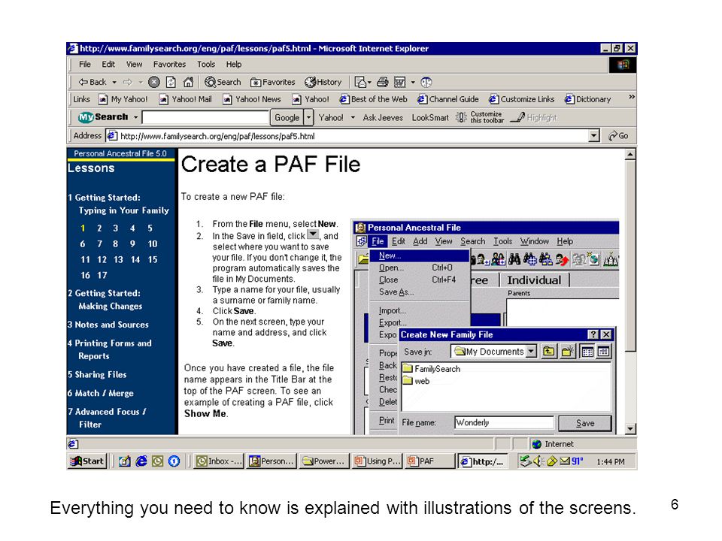Click the Edit with Word icon

(399, 83)
